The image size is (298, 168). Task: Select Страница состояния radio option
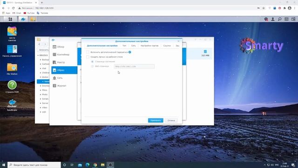(92, 62)
